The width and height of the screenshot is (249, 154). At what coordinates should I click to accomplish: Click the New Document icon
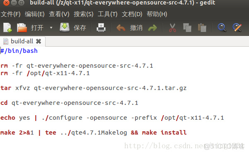coord(7,28)
